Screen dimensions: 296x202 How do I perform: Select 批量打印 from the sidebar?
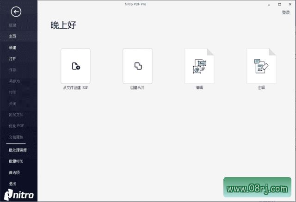point(16,161)
